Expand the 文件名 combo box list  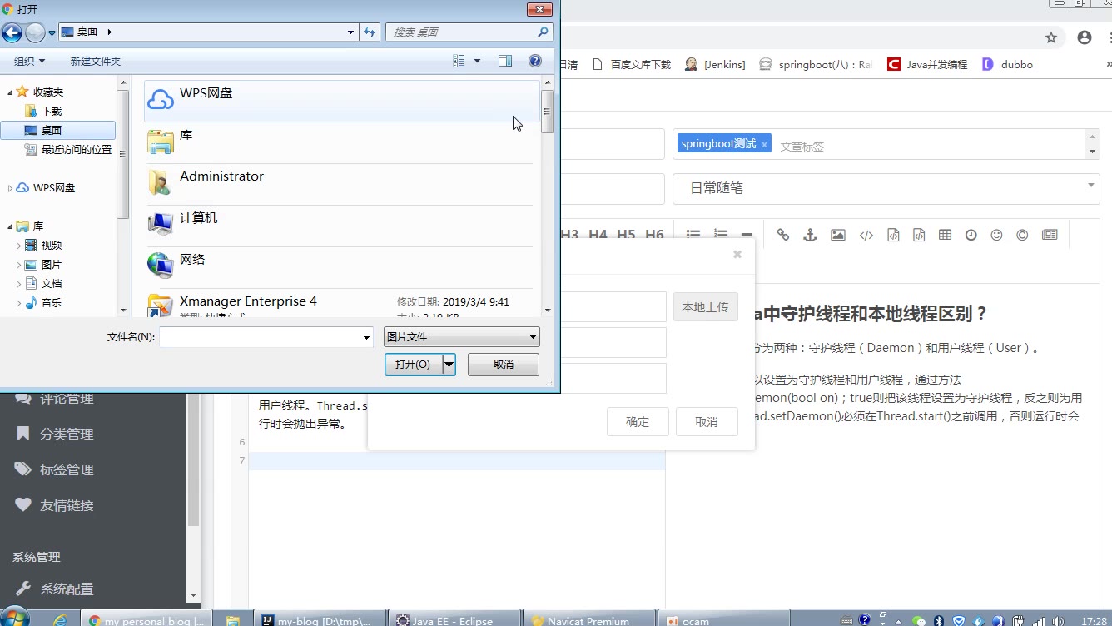pyautogui.click(x=366, y=337)
